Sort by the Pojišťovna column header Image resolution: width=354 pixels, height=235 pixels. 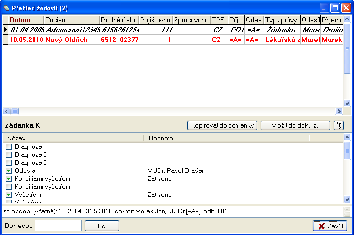click(156, 20)
